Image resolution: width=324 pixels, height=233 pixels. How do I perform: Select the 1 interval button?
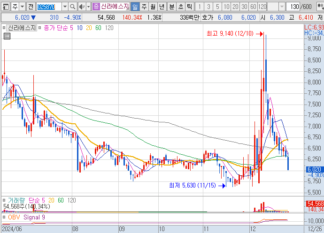coord(200,7)
